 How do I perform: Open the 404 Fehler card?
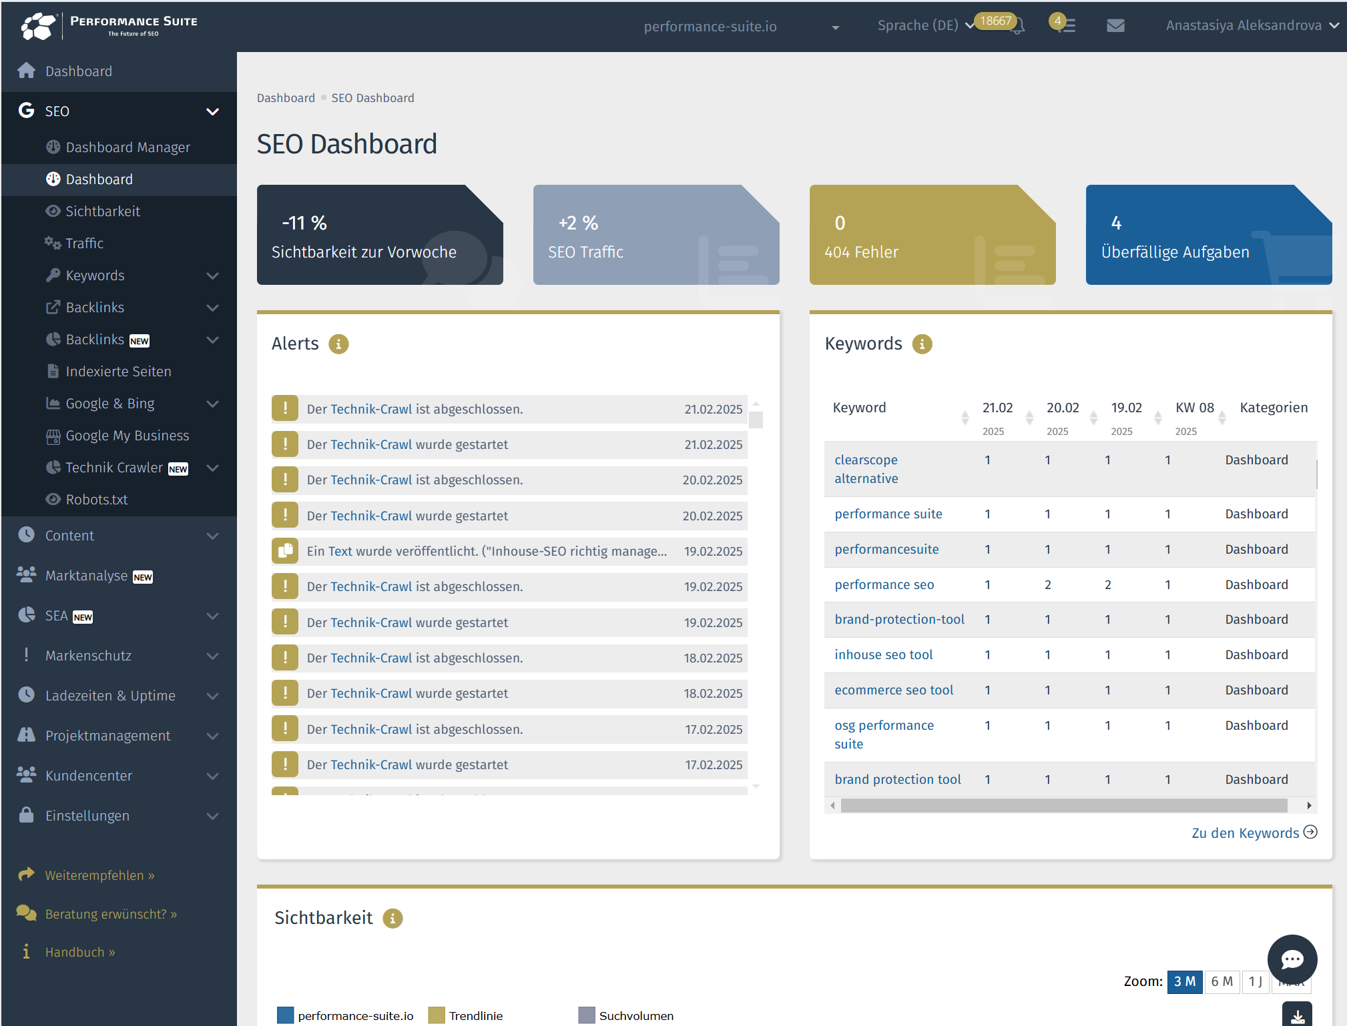(932, 235)
